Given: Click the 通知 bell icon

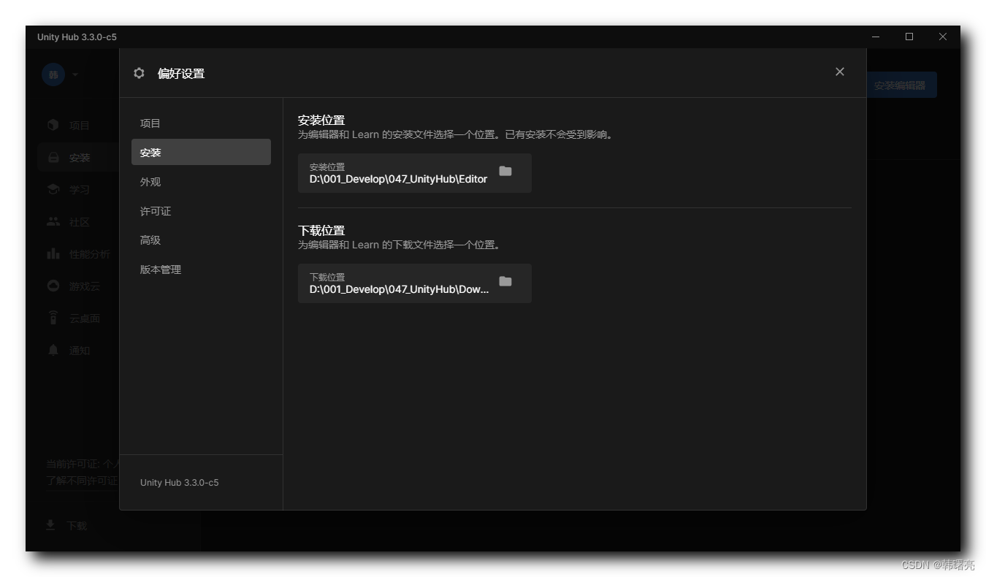Looking at the screenshot, I should pyautogui.click(x=53, y=350).
